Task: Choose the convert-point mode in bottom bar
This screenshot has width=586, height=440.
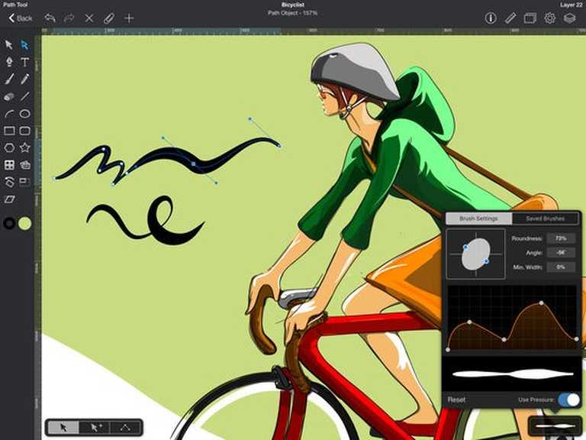Action: 126,427
